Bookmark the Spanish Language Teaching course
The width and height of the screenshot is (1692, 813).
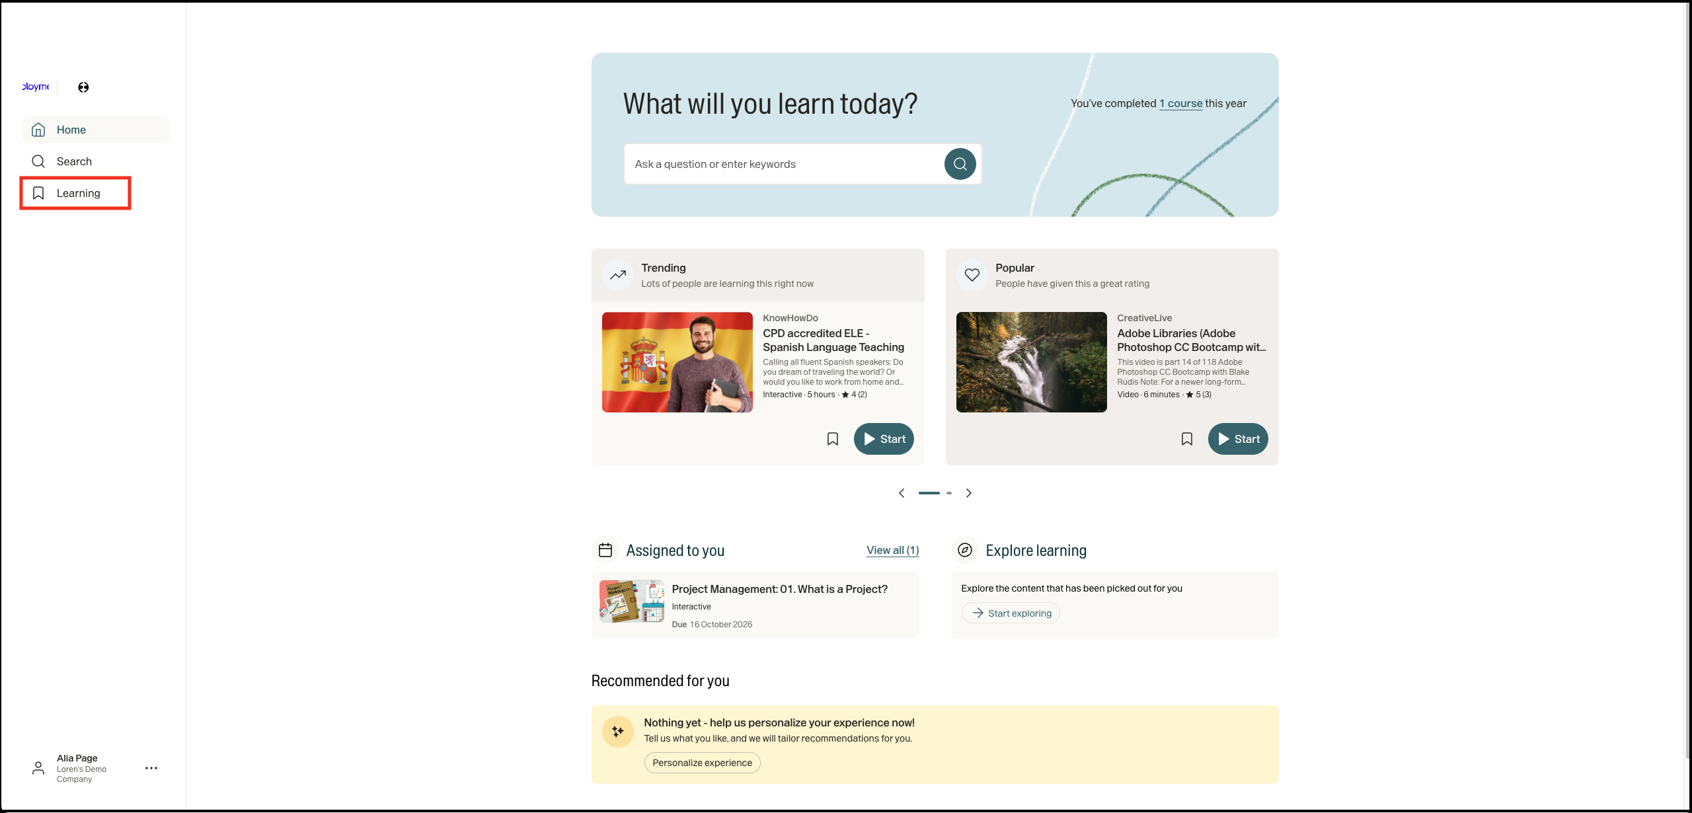point(833,439)
